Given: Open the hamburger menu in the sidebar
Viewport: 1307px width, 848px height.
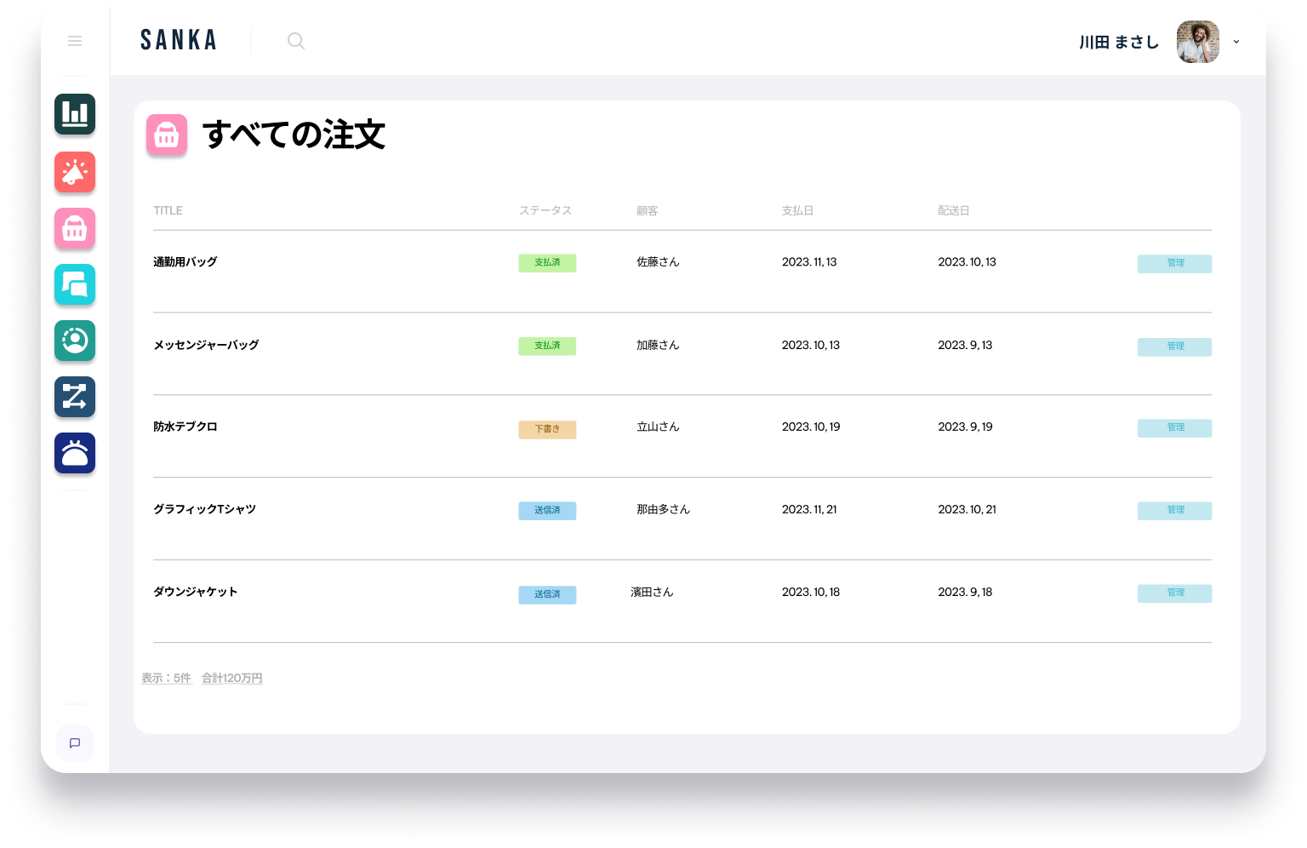Looking at the screenshot, I should (x=75, y=41).
